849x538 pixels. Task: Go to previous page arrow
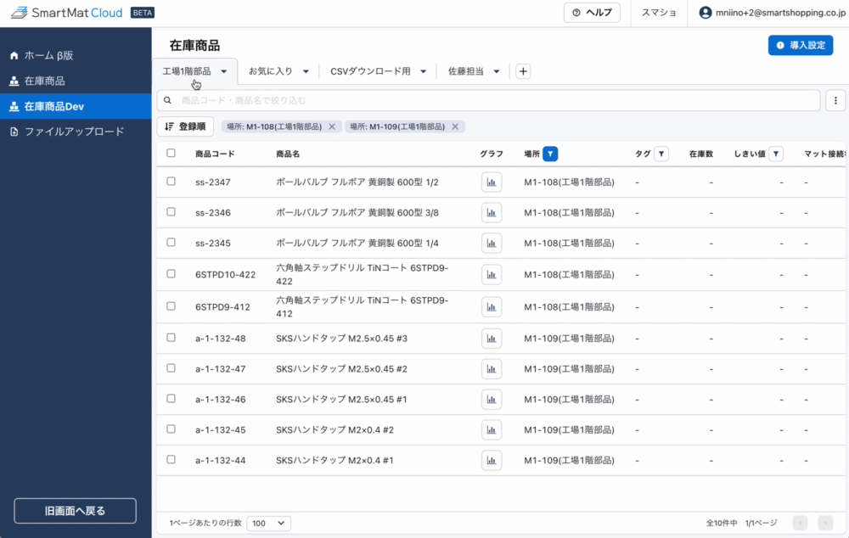800,523
